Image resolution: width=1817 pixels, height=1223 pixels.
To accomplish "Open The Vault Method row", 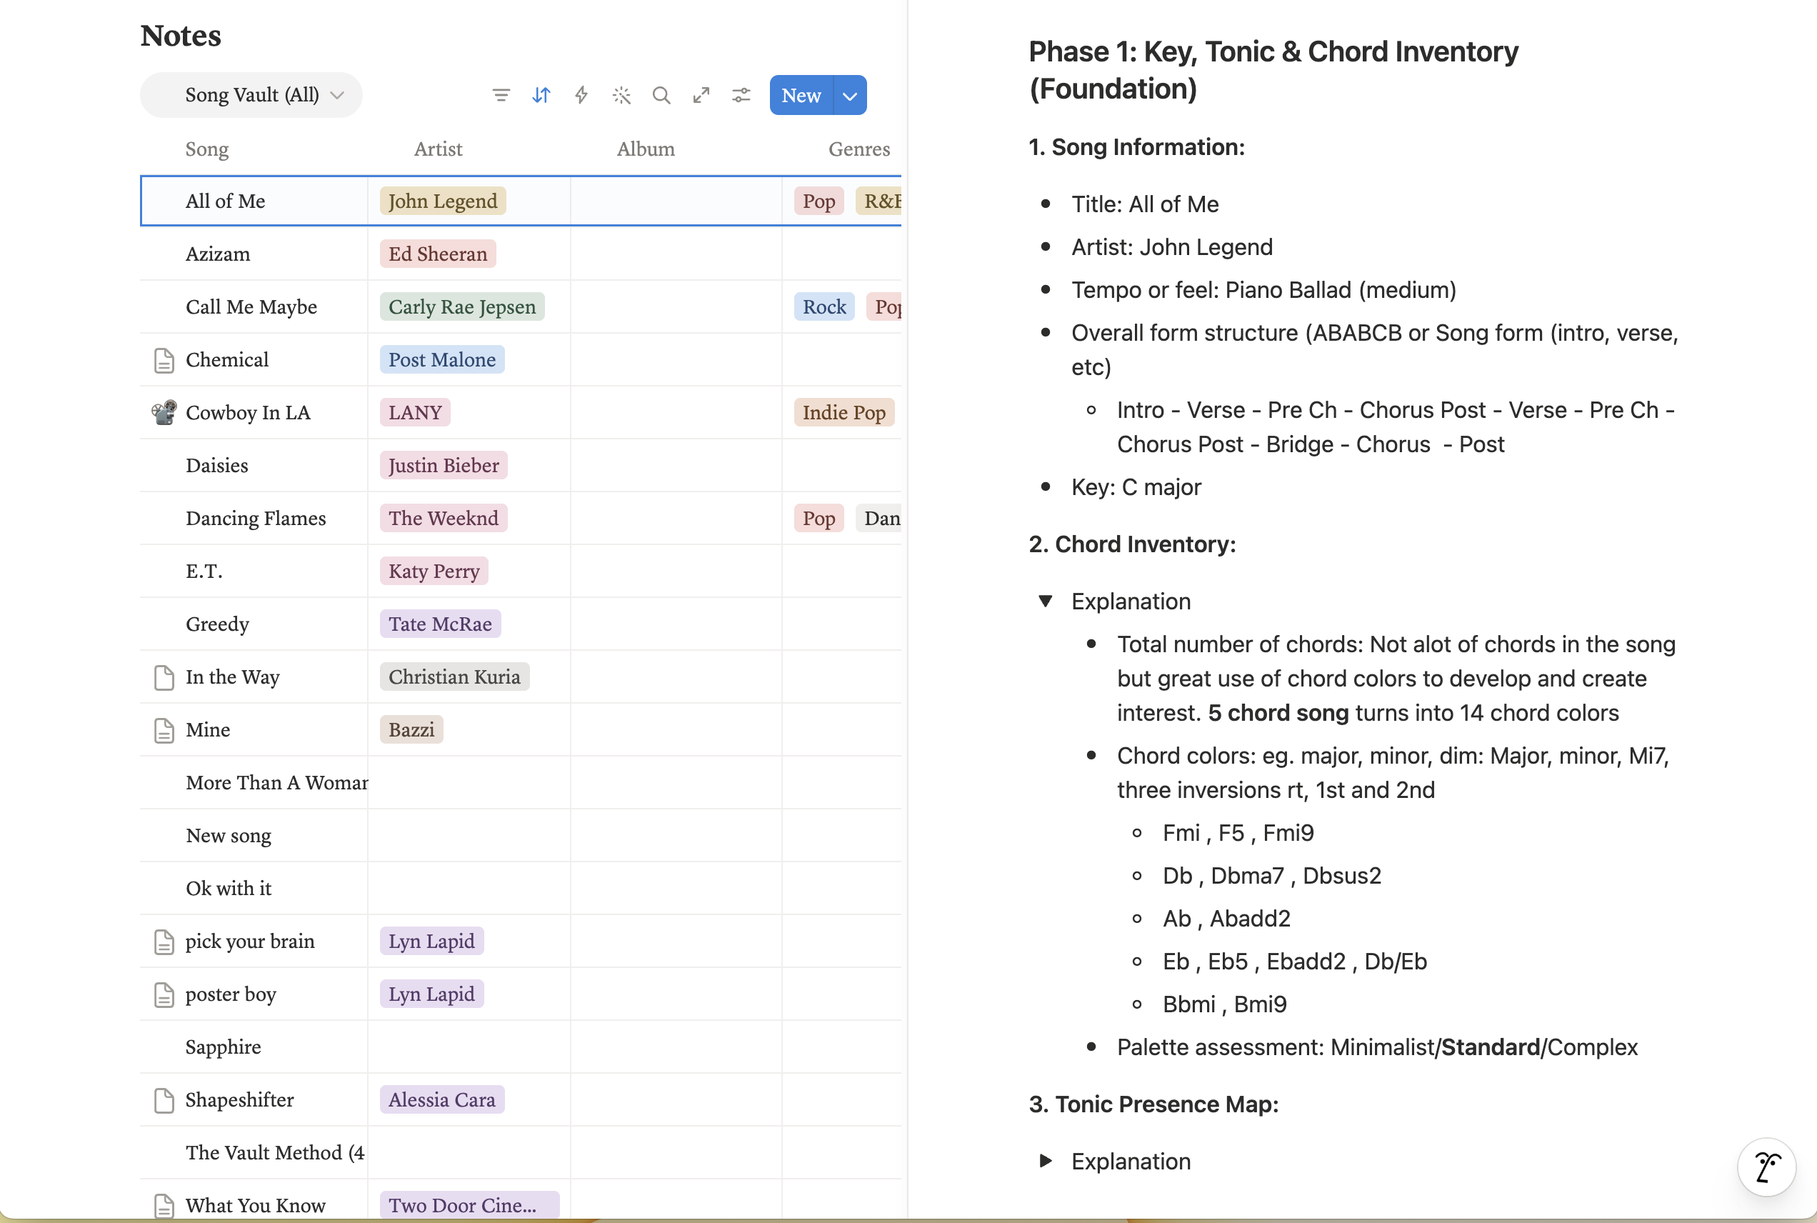I will 275,1153.
